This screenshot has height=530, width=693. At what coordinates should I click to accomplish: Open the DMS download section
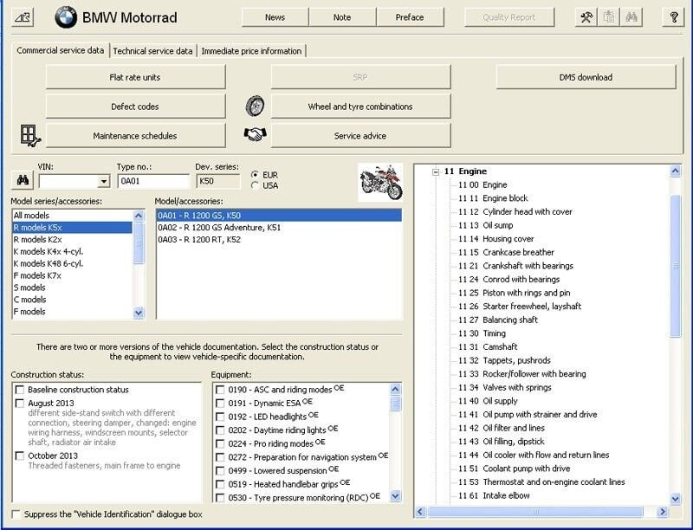(x=587, y=77)
